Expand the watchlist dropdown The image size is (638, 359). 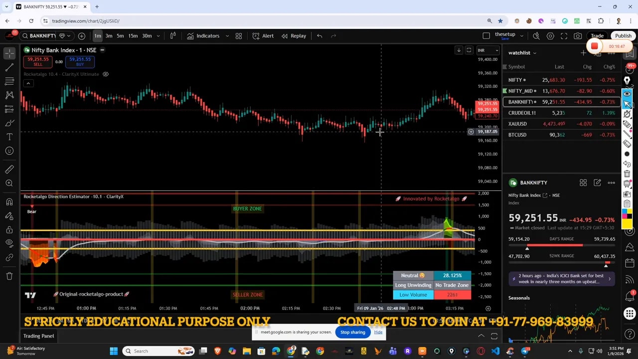(x=535, y=52)
